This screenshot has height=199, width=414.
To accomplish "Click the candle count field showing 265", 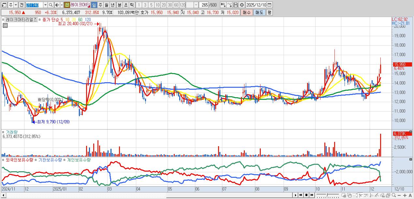I will [204, 5].
